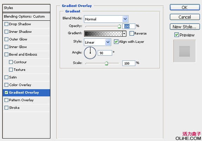Click the Cancel button
Viewport: 202px width, 141px height.
pos(185,17)
